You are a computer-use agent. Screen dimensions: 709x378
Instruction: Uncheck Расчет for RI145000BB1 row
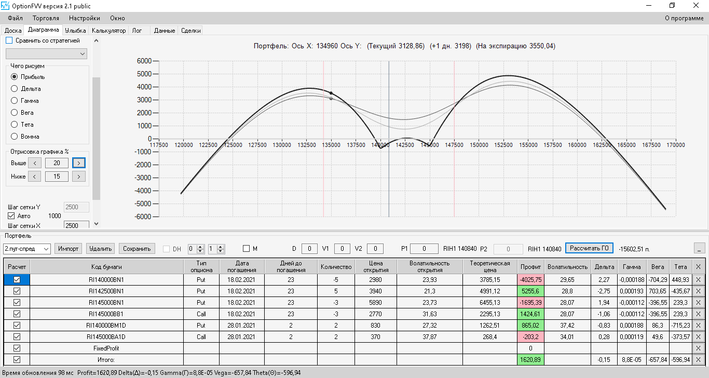pos(17,314)
